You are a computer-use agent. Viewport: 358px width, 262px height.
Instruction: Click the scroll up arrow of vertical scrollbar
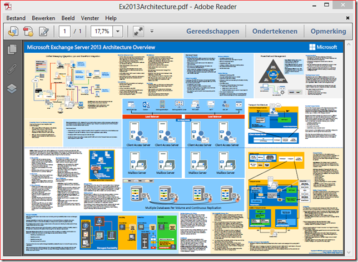[349, 45]
